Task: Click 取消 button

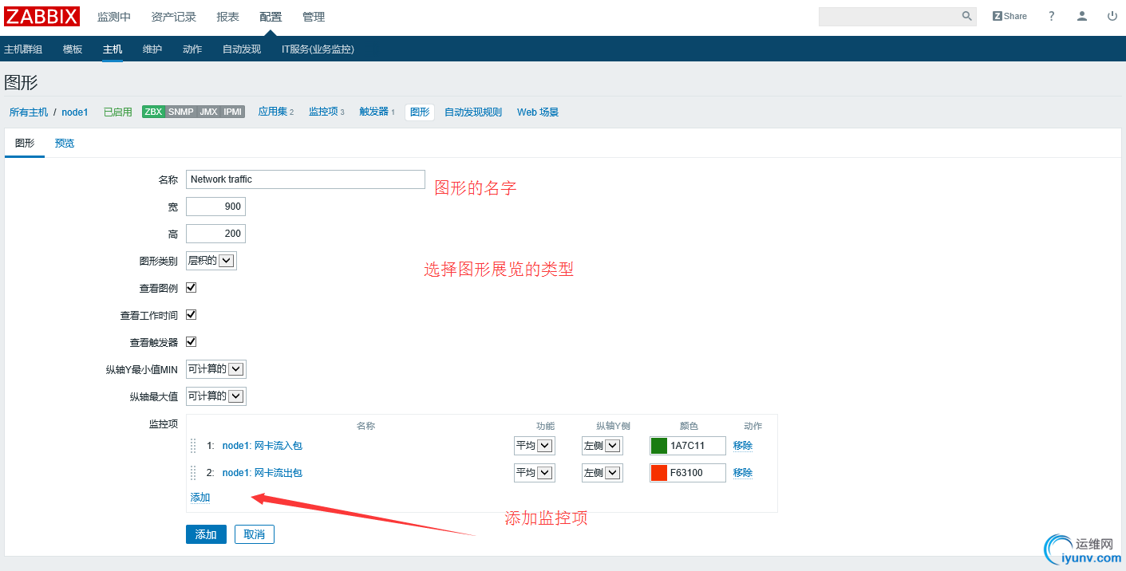Action: click(x=255, y=534)
